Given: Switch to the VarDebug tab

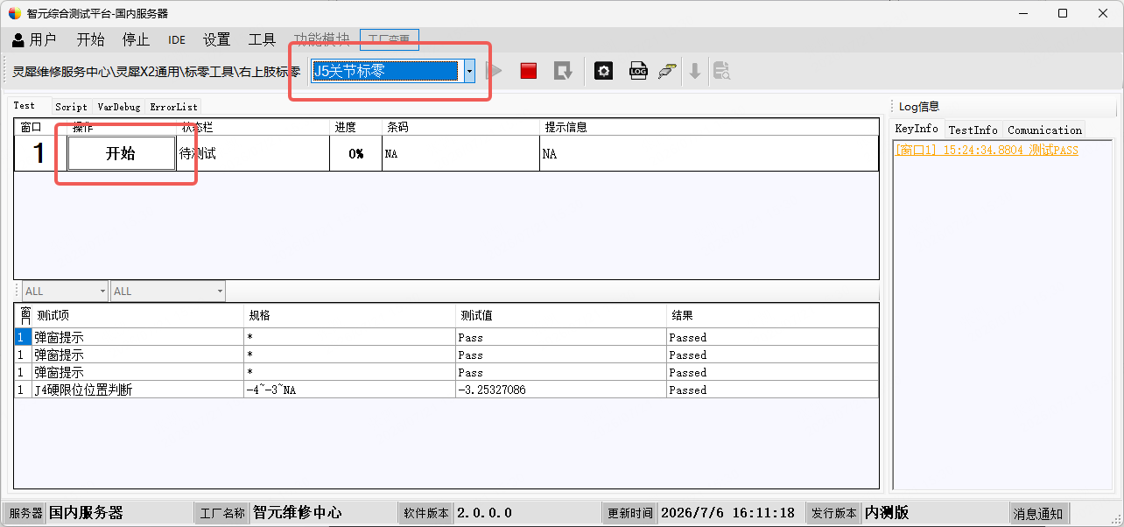Looking at the screenshot, I should (x=118, y=107).
